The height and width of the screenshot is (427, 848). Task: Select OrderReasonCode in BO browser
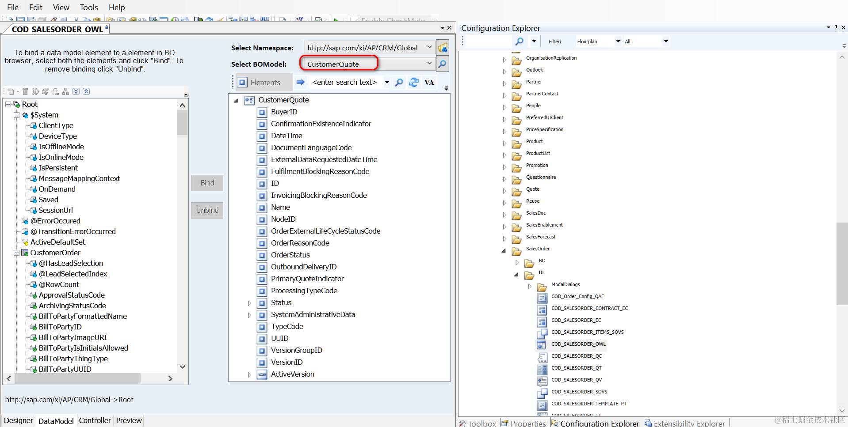point(300,243)
